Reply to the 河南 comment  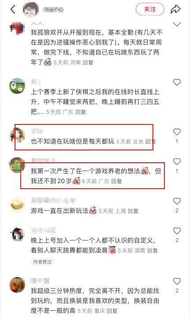point(88,62)
